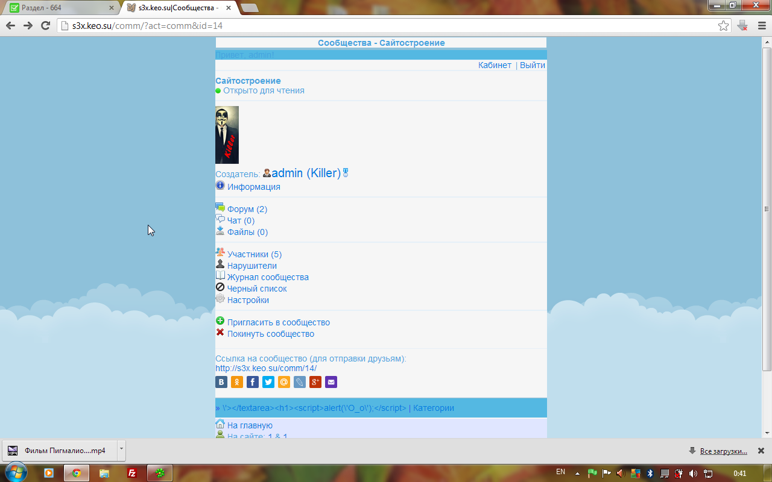772x482 pixels.
Task: Open the http://s3x.keo.su/comm/14/ link
Action: click(x=266, y=368)
